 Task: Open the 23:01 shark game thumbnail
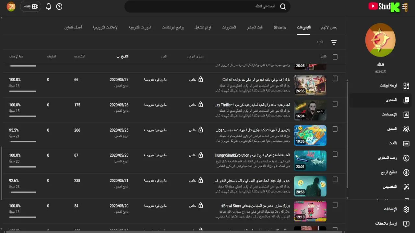[x=310, y=161]
